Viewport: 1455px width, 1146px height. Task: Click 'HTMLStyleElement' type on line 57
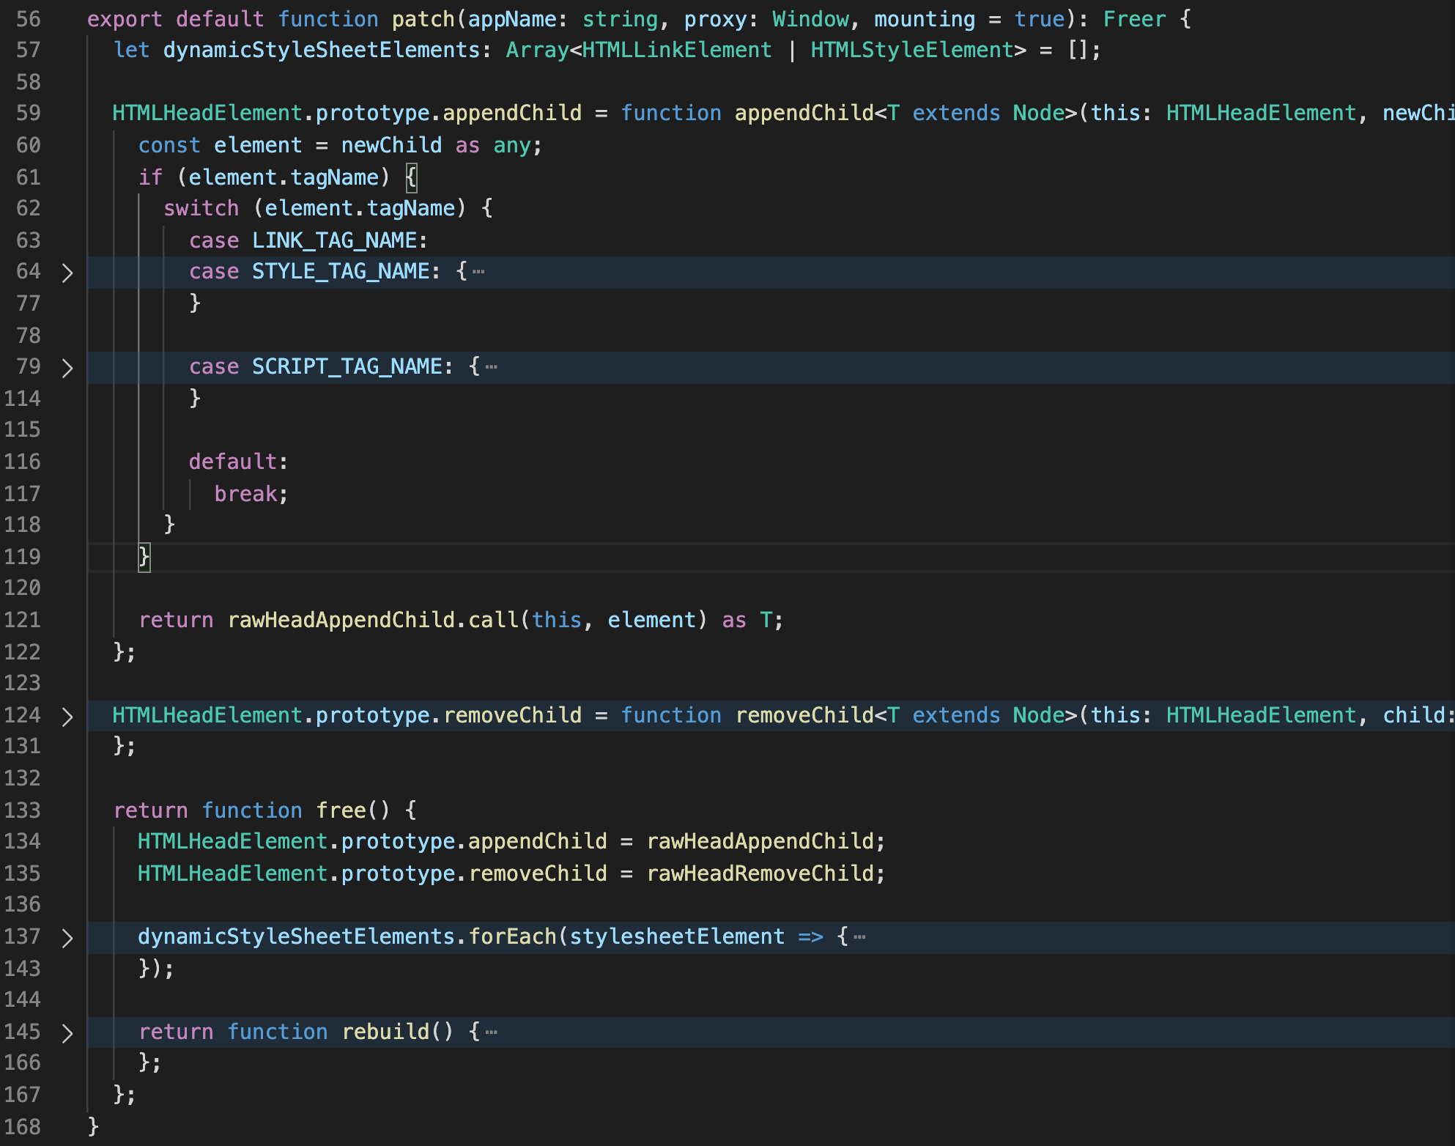click(912, 50)
